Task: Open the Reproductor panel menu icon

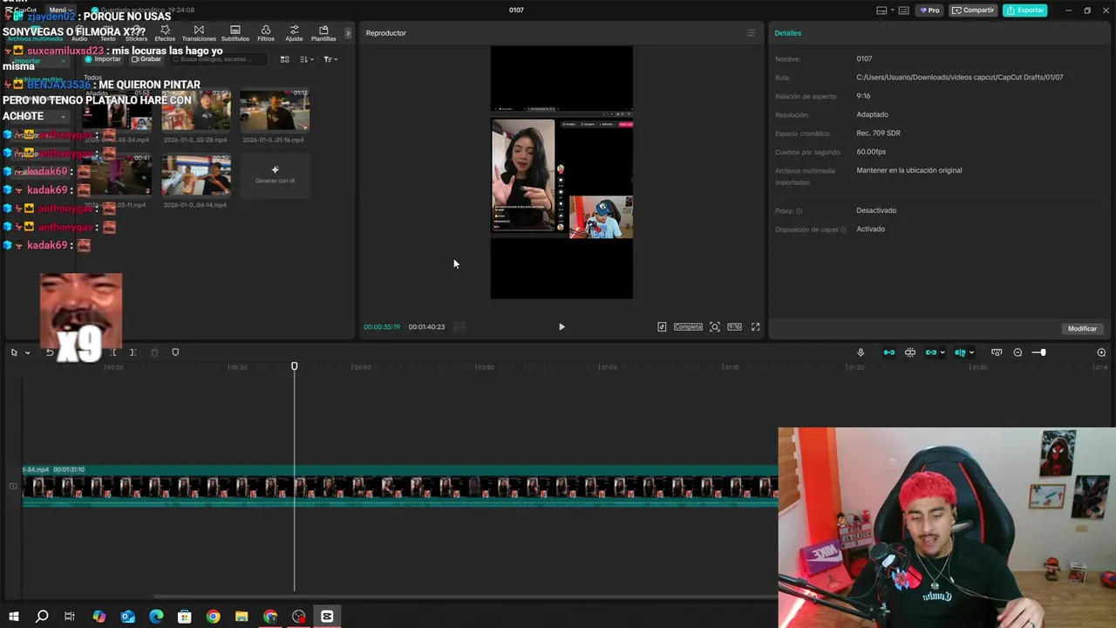Action: coord(751,33)
